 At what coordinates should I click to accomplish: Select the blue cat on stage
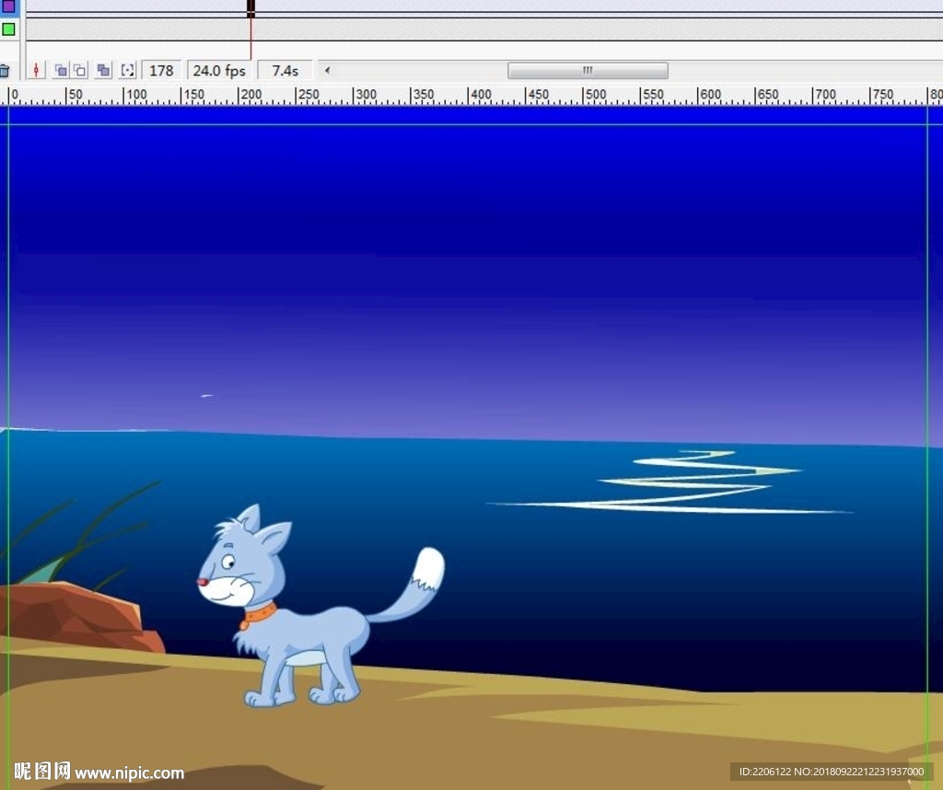click(x=321, y=606)
